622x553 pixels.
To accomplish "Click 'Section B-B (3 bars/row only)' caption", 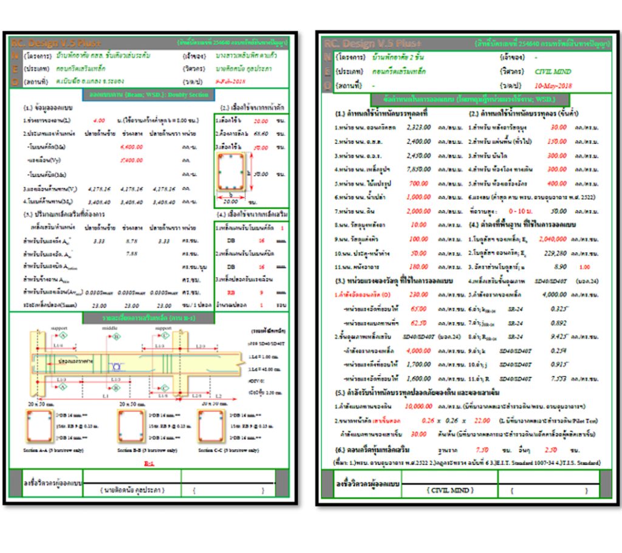I will coord(147,450).
